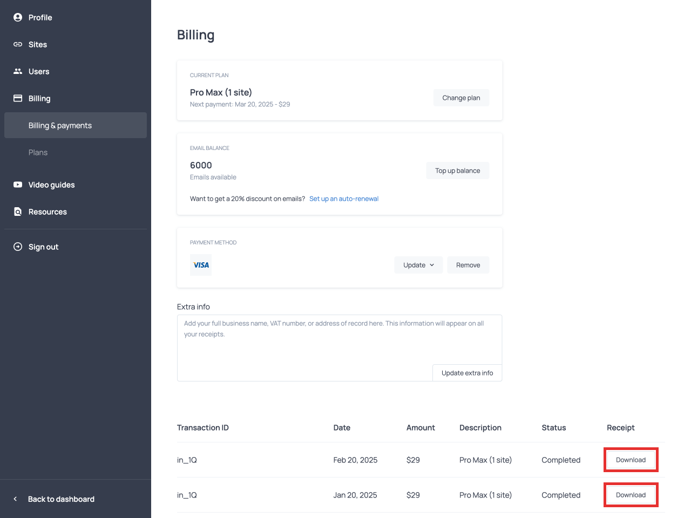
Task: Click the back chevron beside Back to dashboard
Action: click(15, 499)
